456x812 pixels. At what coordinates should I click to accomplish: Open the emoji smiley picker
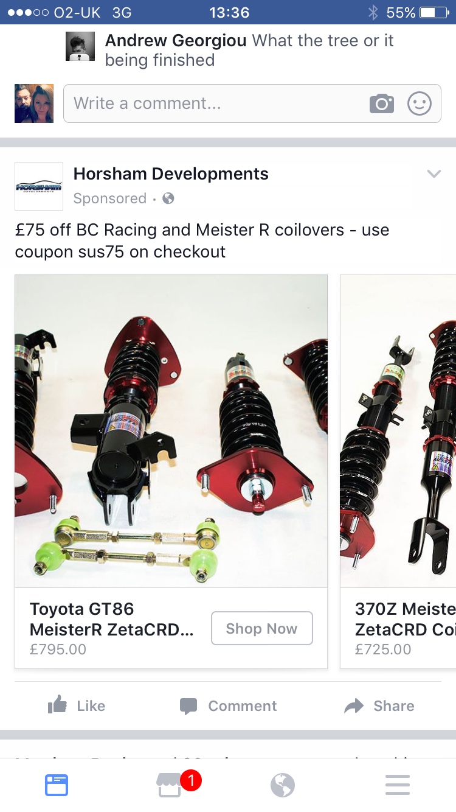(420, 103)
